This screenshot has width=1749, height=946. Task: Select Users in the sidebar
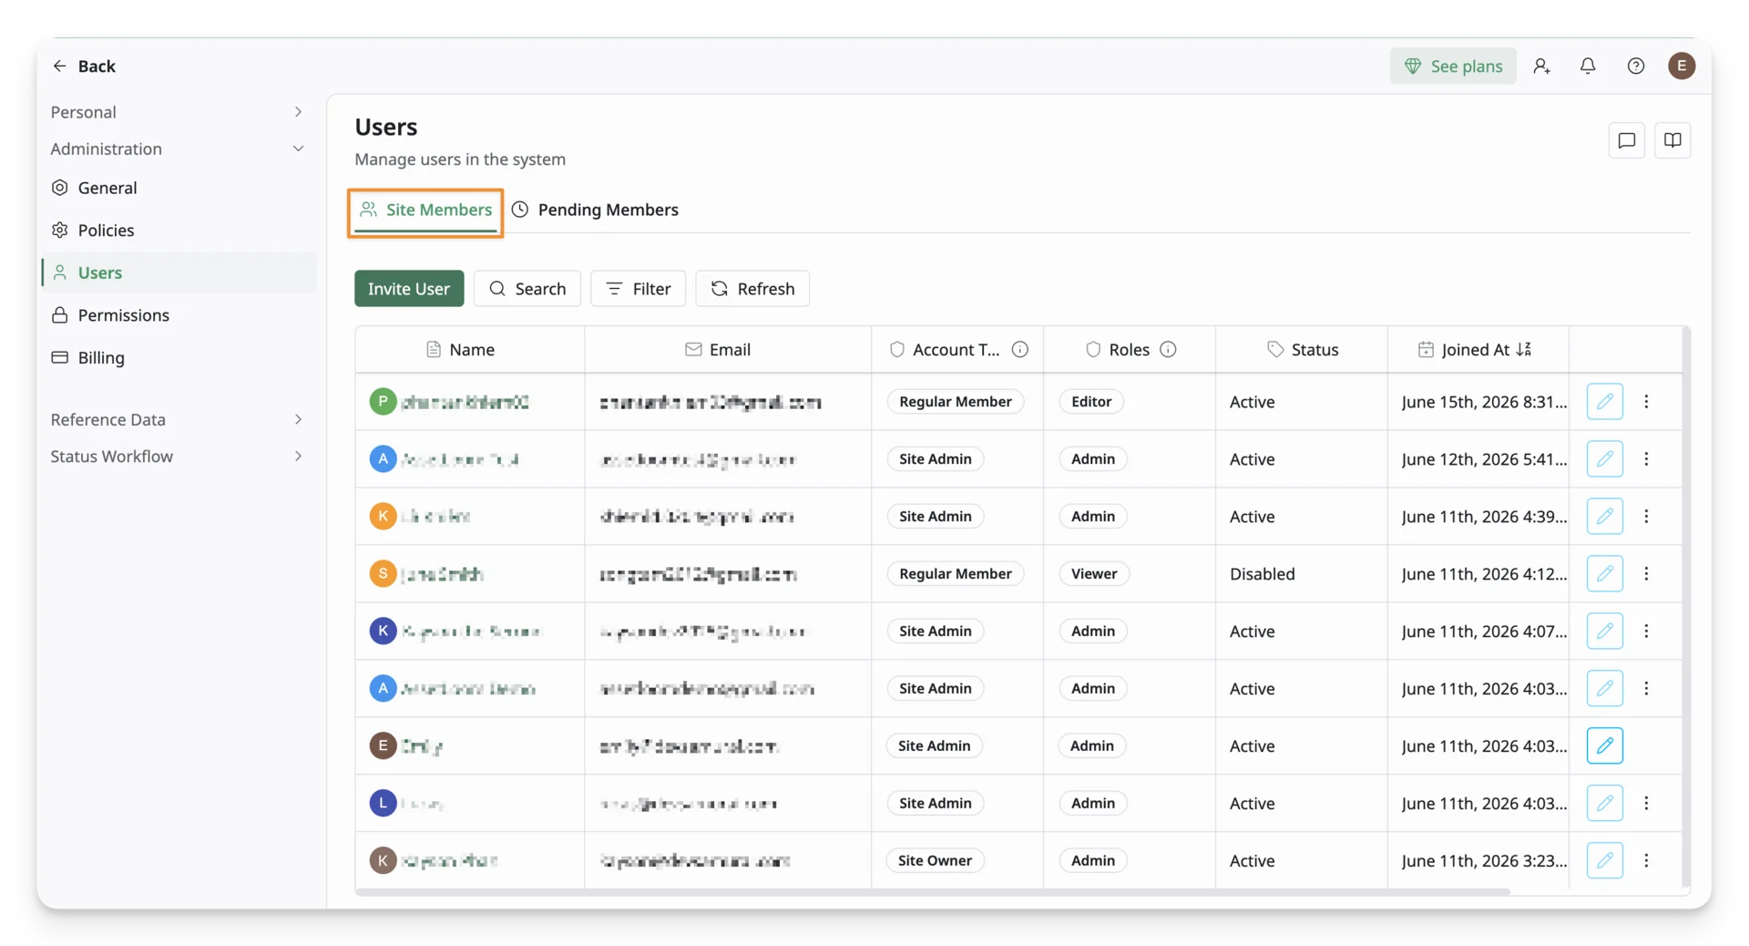coord(179,272)
